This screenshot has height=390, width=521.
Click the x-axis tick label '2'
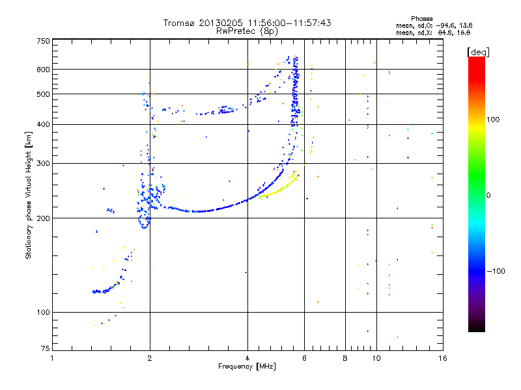150,358
